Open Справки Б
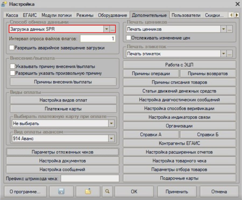Screen dimensions: 242x200 208,135
